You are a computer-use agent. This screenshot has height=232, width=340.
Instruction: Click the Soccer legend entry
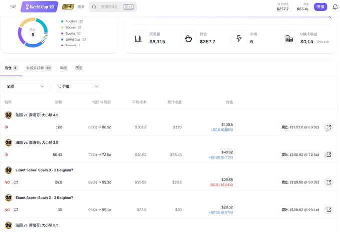[71, 27]
